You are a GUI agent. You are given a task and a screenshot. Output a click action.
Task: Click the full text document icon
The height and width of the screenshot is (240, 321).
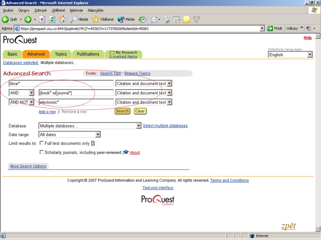pyautogui.click(x=93, y=143)
